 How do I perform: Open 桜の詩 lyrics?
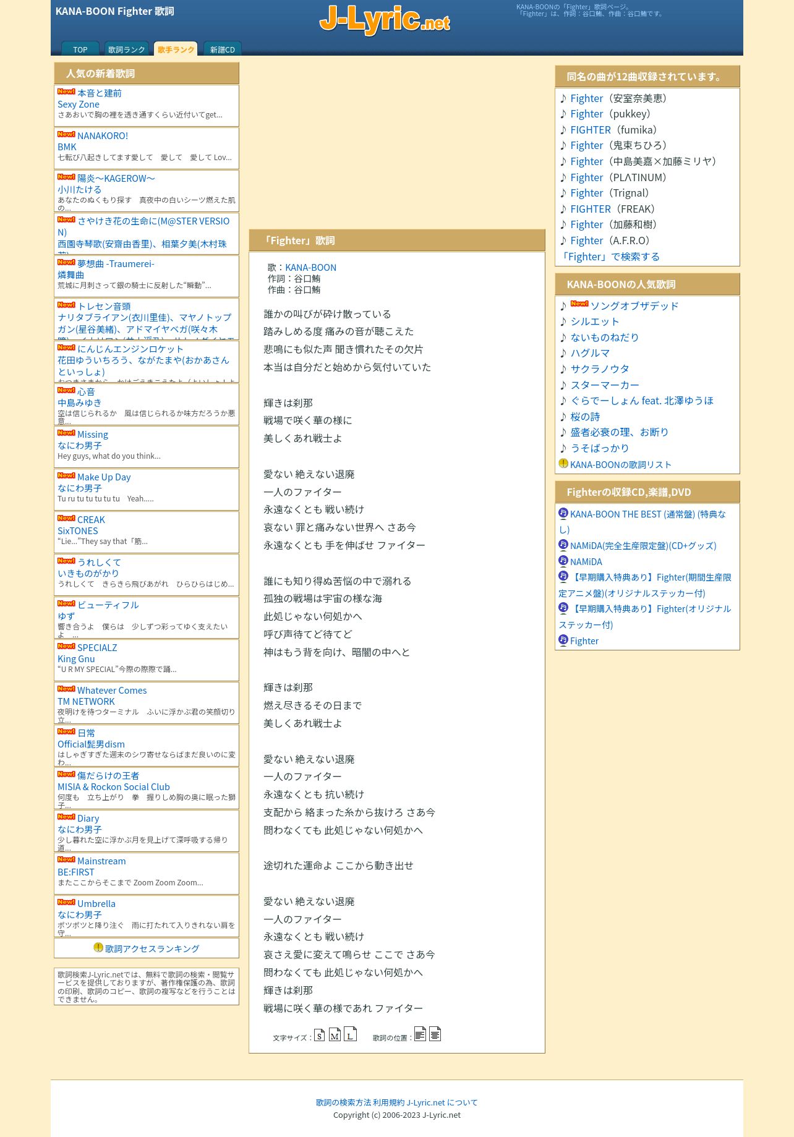(585, 417)
